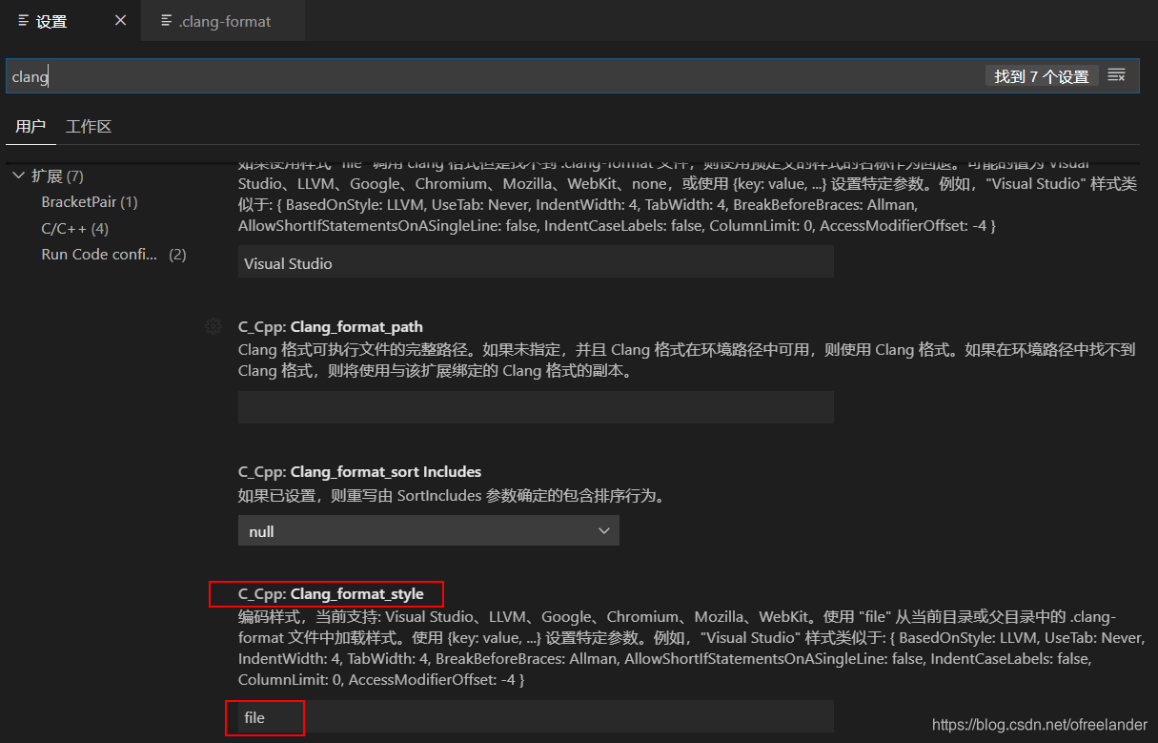
Task: Open gear menu for Clang_format_path setting
Action: 213,326
